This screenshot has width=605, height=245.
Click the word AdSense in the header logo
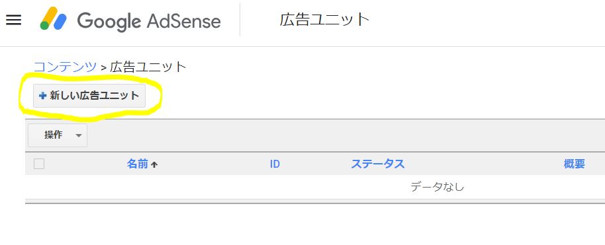tap(183, 21)
